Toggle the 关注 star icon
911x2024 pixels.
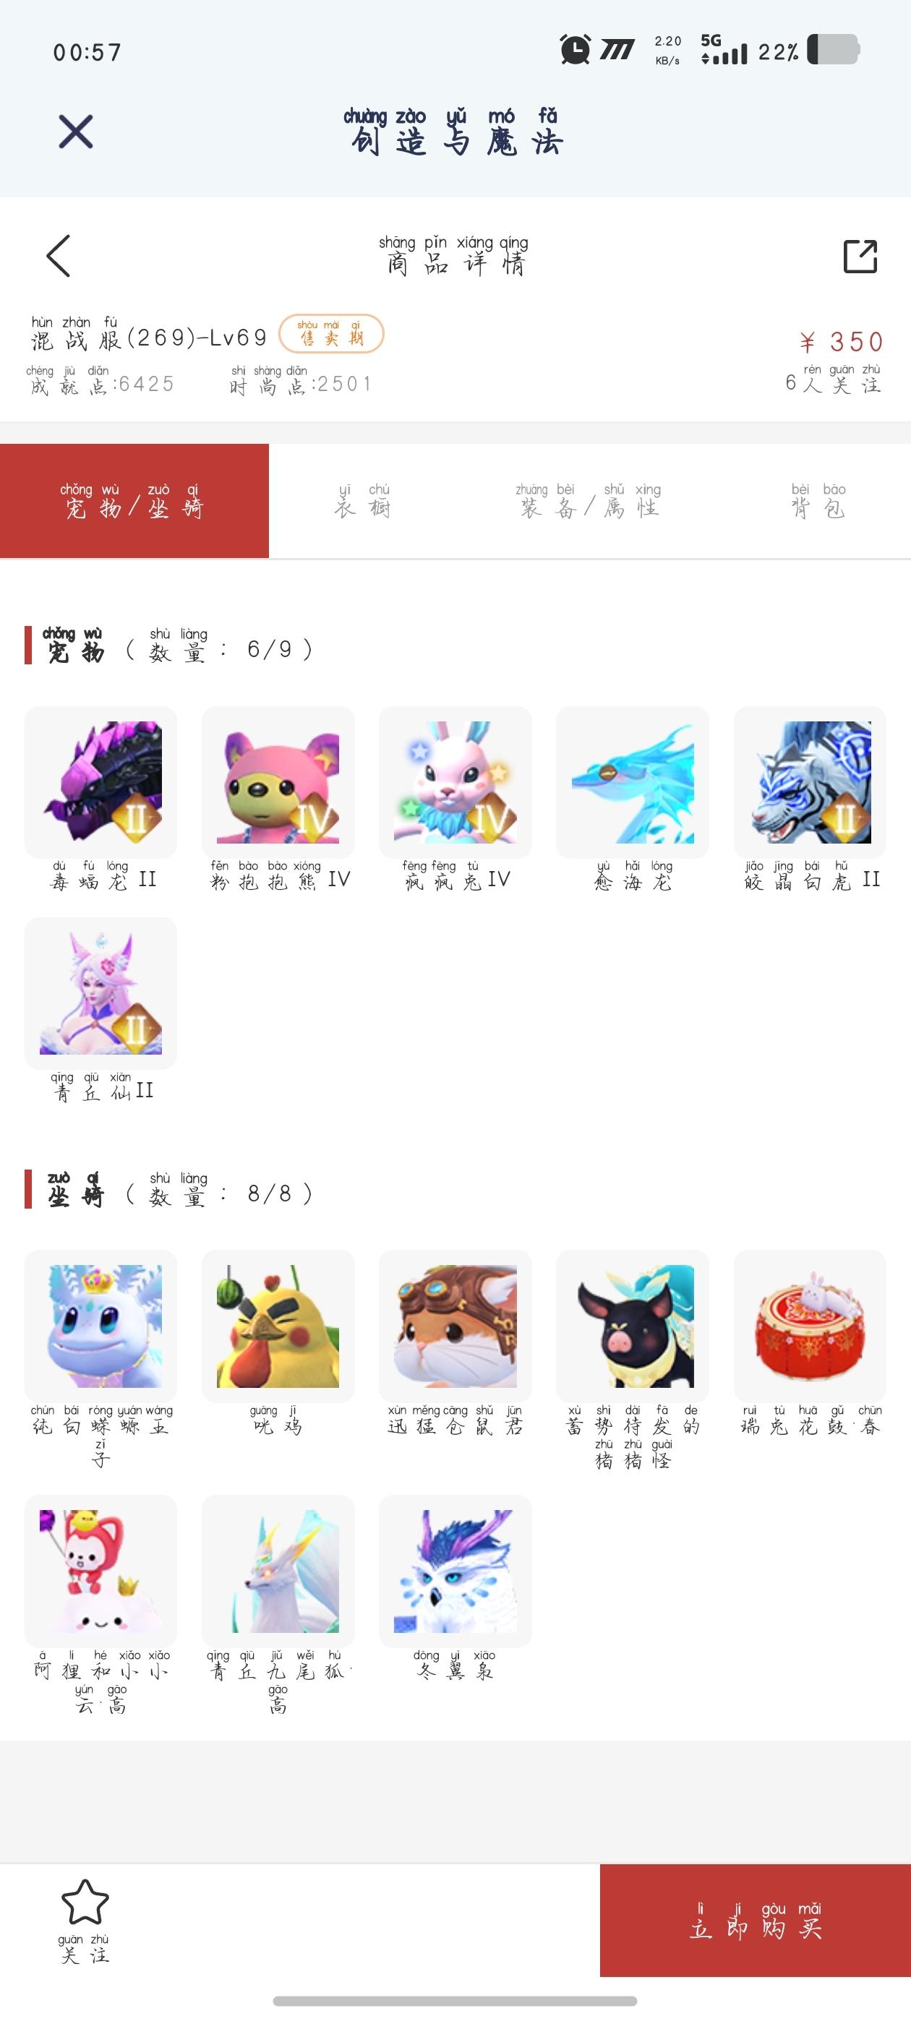pyautogui.click(x=85, y=1903)
